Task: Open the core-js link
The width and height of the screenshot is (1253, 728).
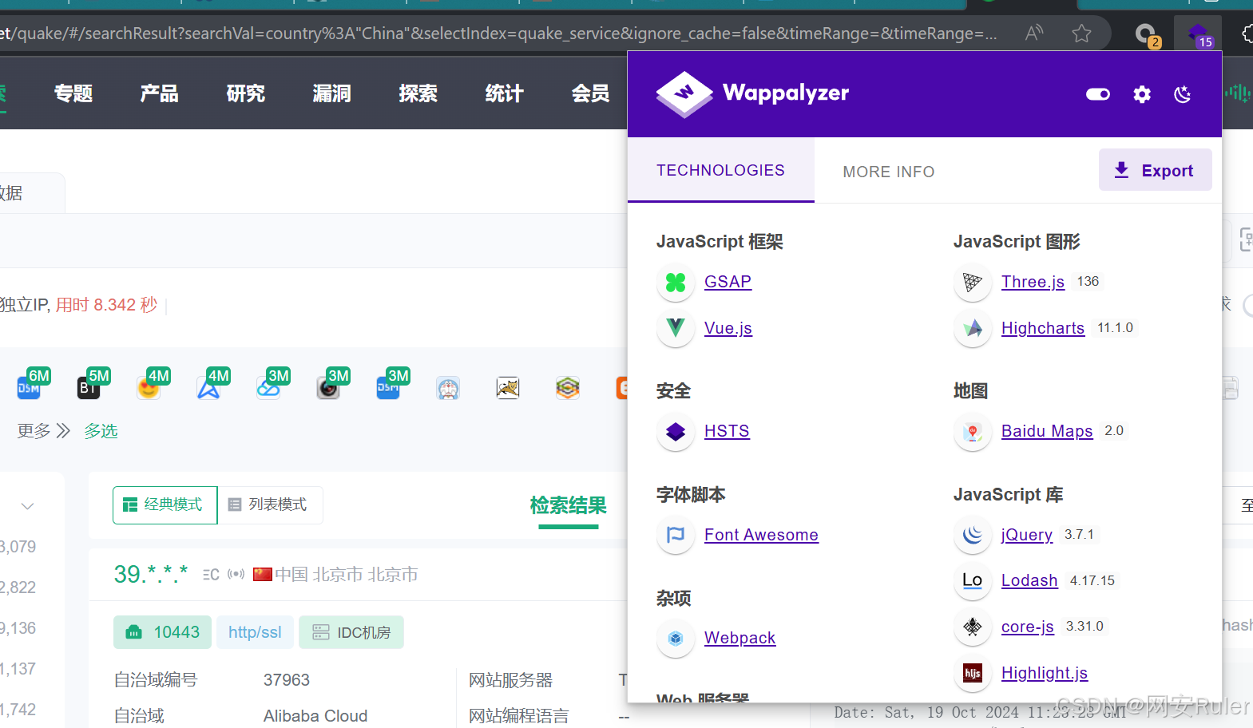Action: (1028, 627)
